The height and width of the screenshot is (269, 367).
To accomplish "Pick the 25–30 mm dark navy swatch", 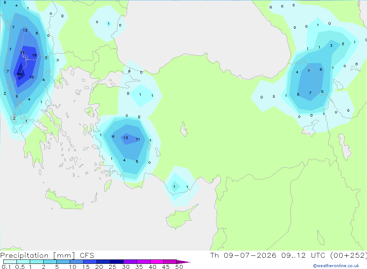I will 117,262.
